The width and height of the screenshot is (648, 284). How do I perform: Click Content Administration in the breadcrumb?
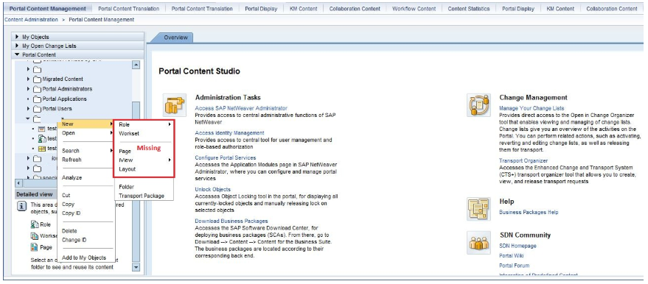pos(32,20)
